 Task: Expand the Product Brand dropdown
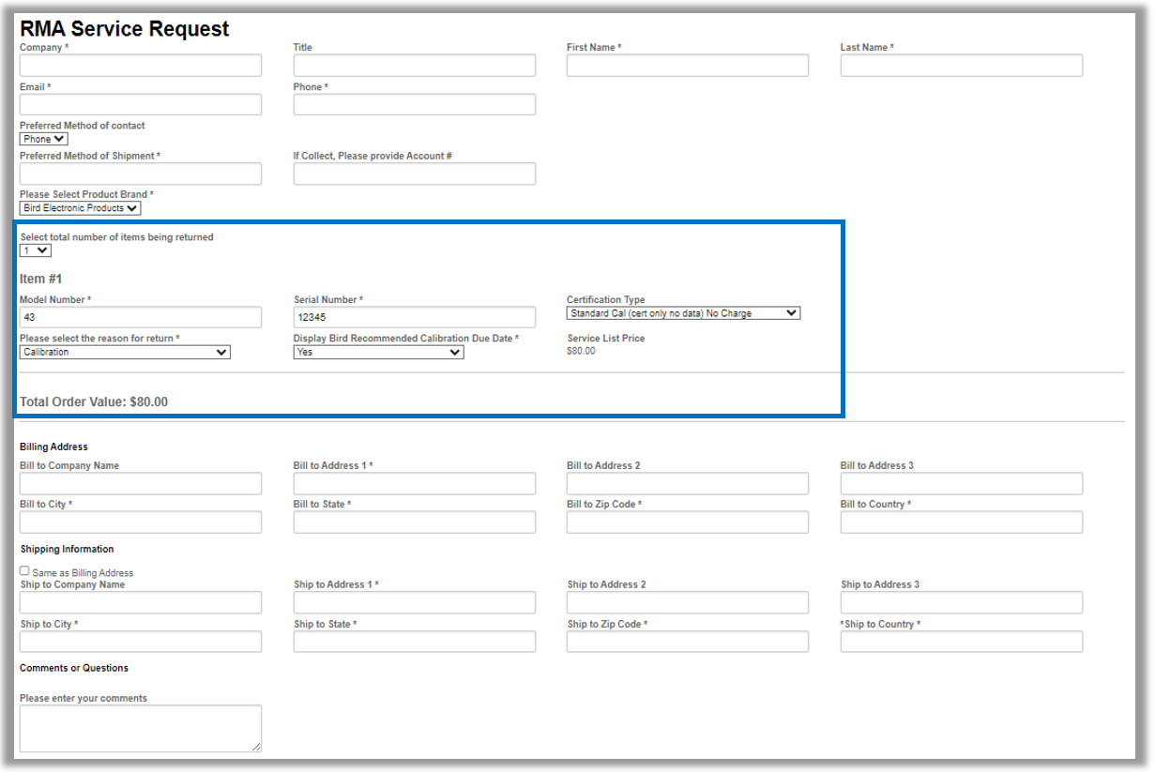pyautogui.click(x=81, y=208)
